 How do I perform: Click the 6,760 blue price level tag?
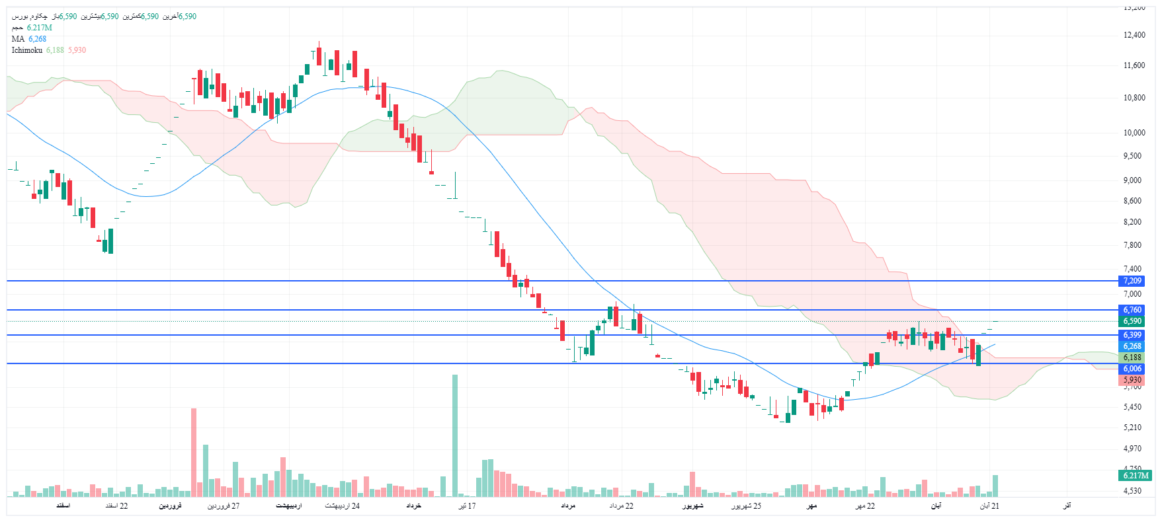pyautogui.click(x=1132, y=310)
